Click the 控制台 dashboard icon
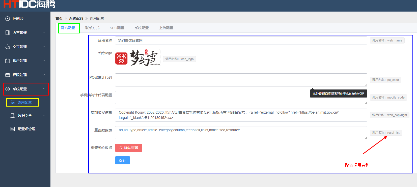 pyautogui.click(x=8, y=19)
